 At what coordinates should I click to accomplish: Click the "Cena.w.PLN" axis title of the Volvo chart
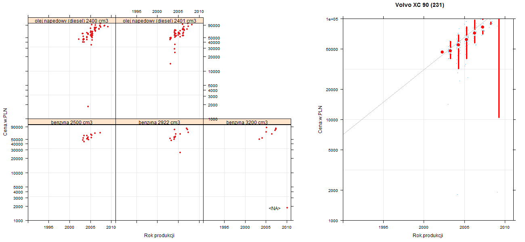click(x=320, y=119)
